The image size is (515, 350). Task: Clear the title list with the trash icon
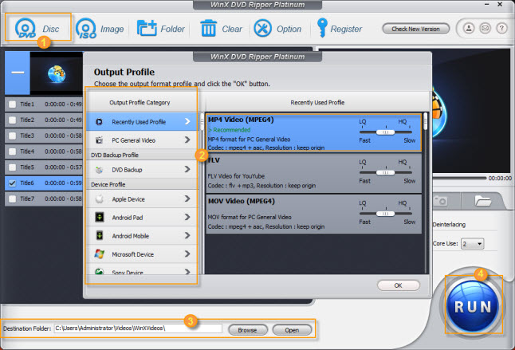point(208,28)
